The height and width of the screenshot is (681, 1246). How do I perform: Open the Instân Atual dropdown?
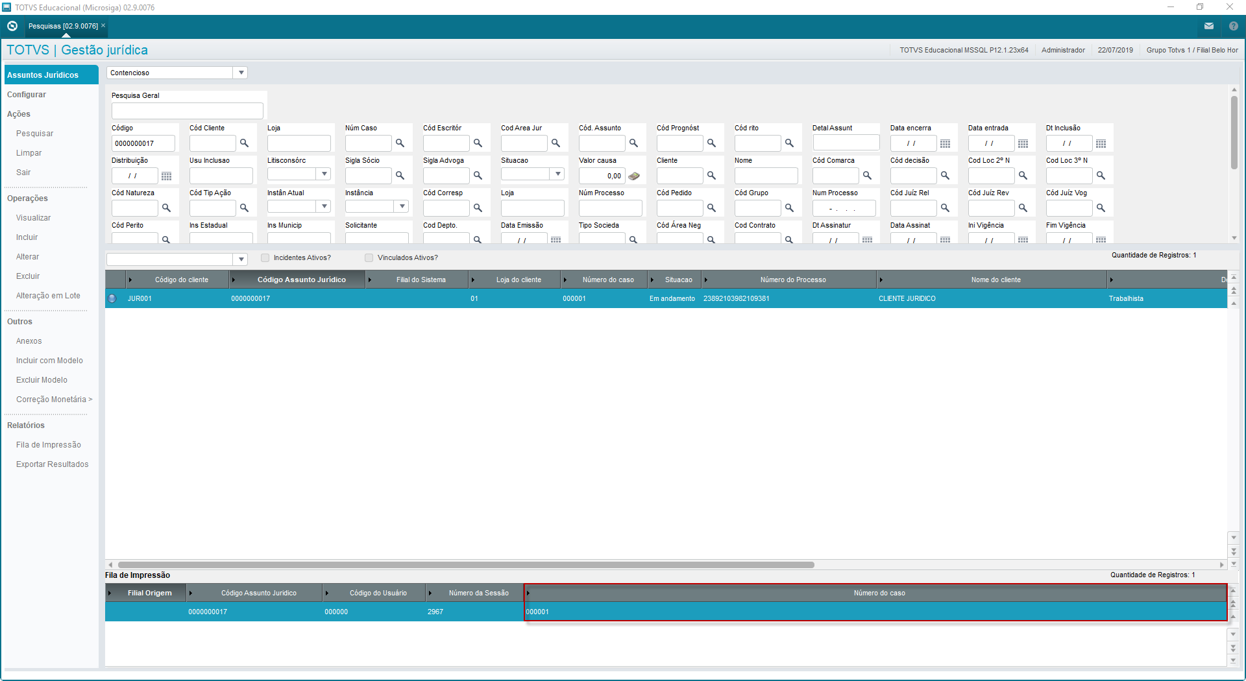pos(324,206)
